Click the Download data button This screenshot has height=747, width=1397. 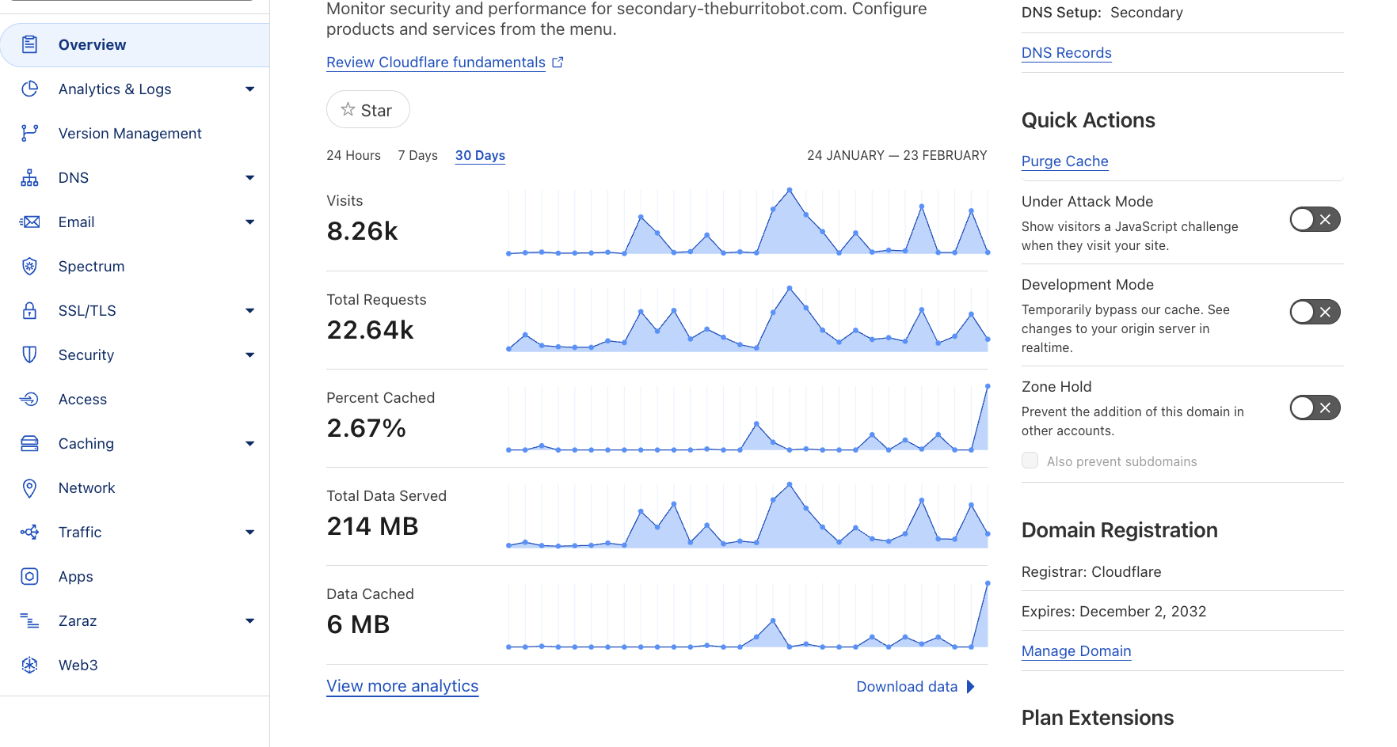click(x=915, y=687)
